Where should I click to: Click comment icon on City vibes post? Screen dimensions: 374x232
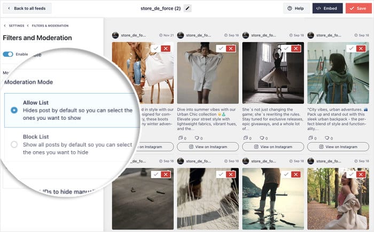[x=311, y=138]
